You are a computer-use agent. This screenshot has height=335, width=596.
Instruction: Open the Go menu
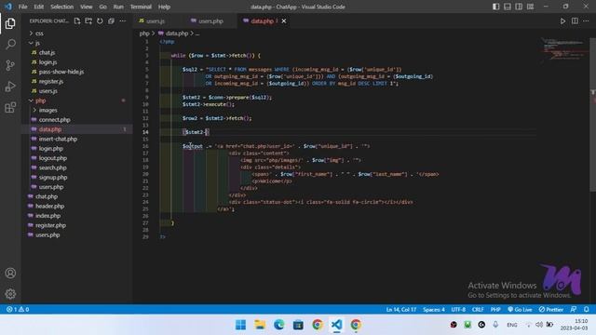[103, 7]
